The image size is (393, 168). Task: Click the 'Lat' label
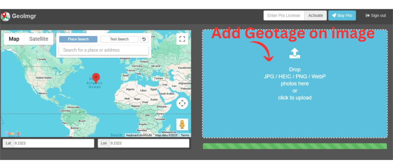click(x=8, y=143)
